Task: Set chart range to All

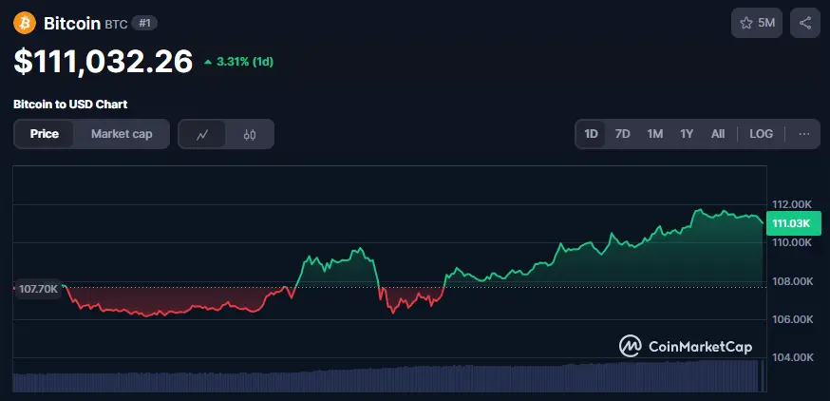Action: pos(718,134)
